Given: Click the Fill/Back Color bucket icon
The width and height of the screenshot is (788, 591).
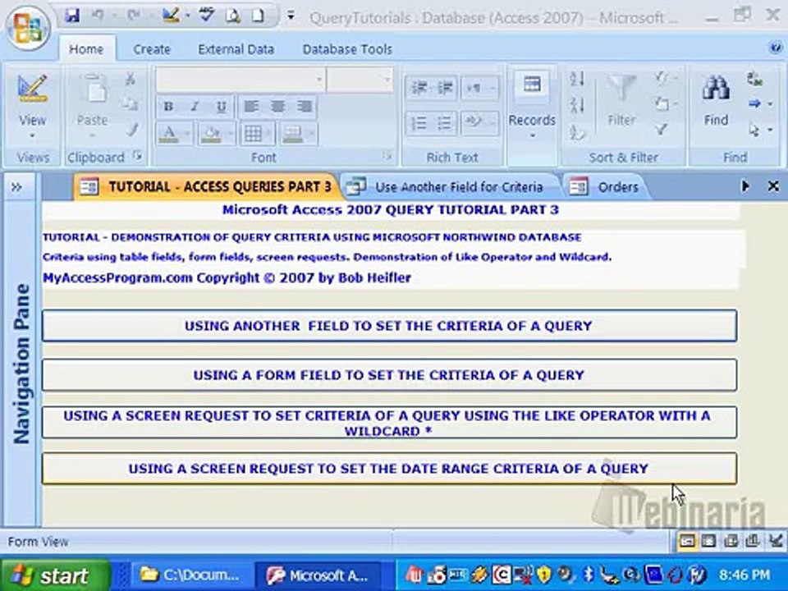Looking at the screenshot, I should tap(212, 134).
